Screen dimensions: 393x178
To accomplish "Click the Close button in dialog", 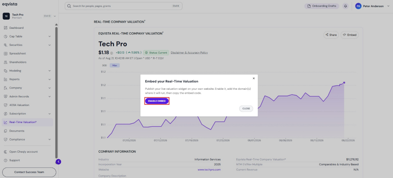I will tap(246, 109).
